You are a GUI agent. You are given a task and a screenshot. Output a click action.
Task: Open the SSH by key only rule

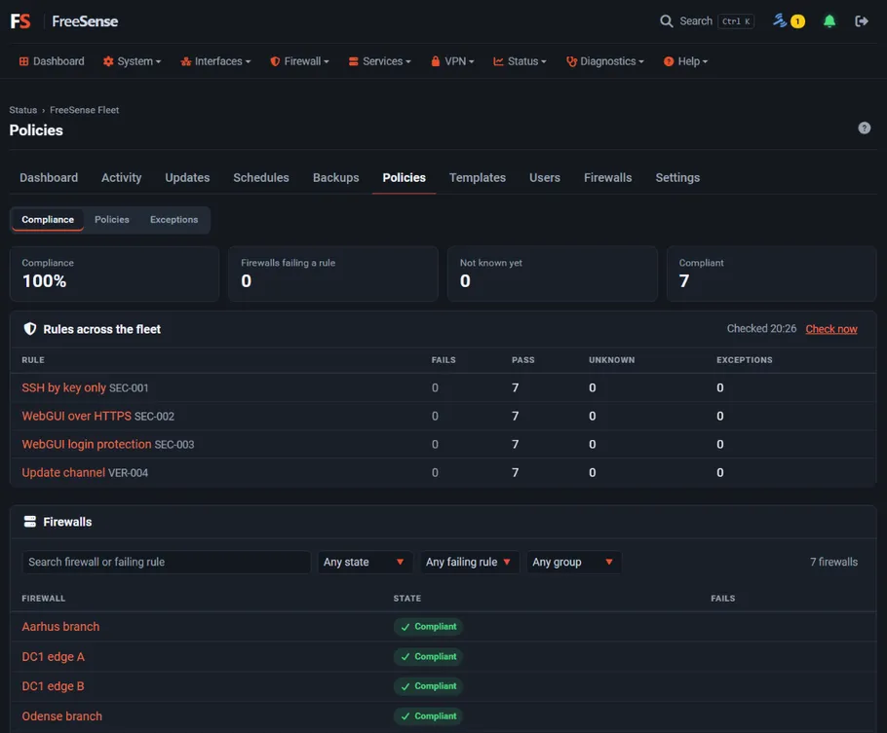[x=64, y=387]
